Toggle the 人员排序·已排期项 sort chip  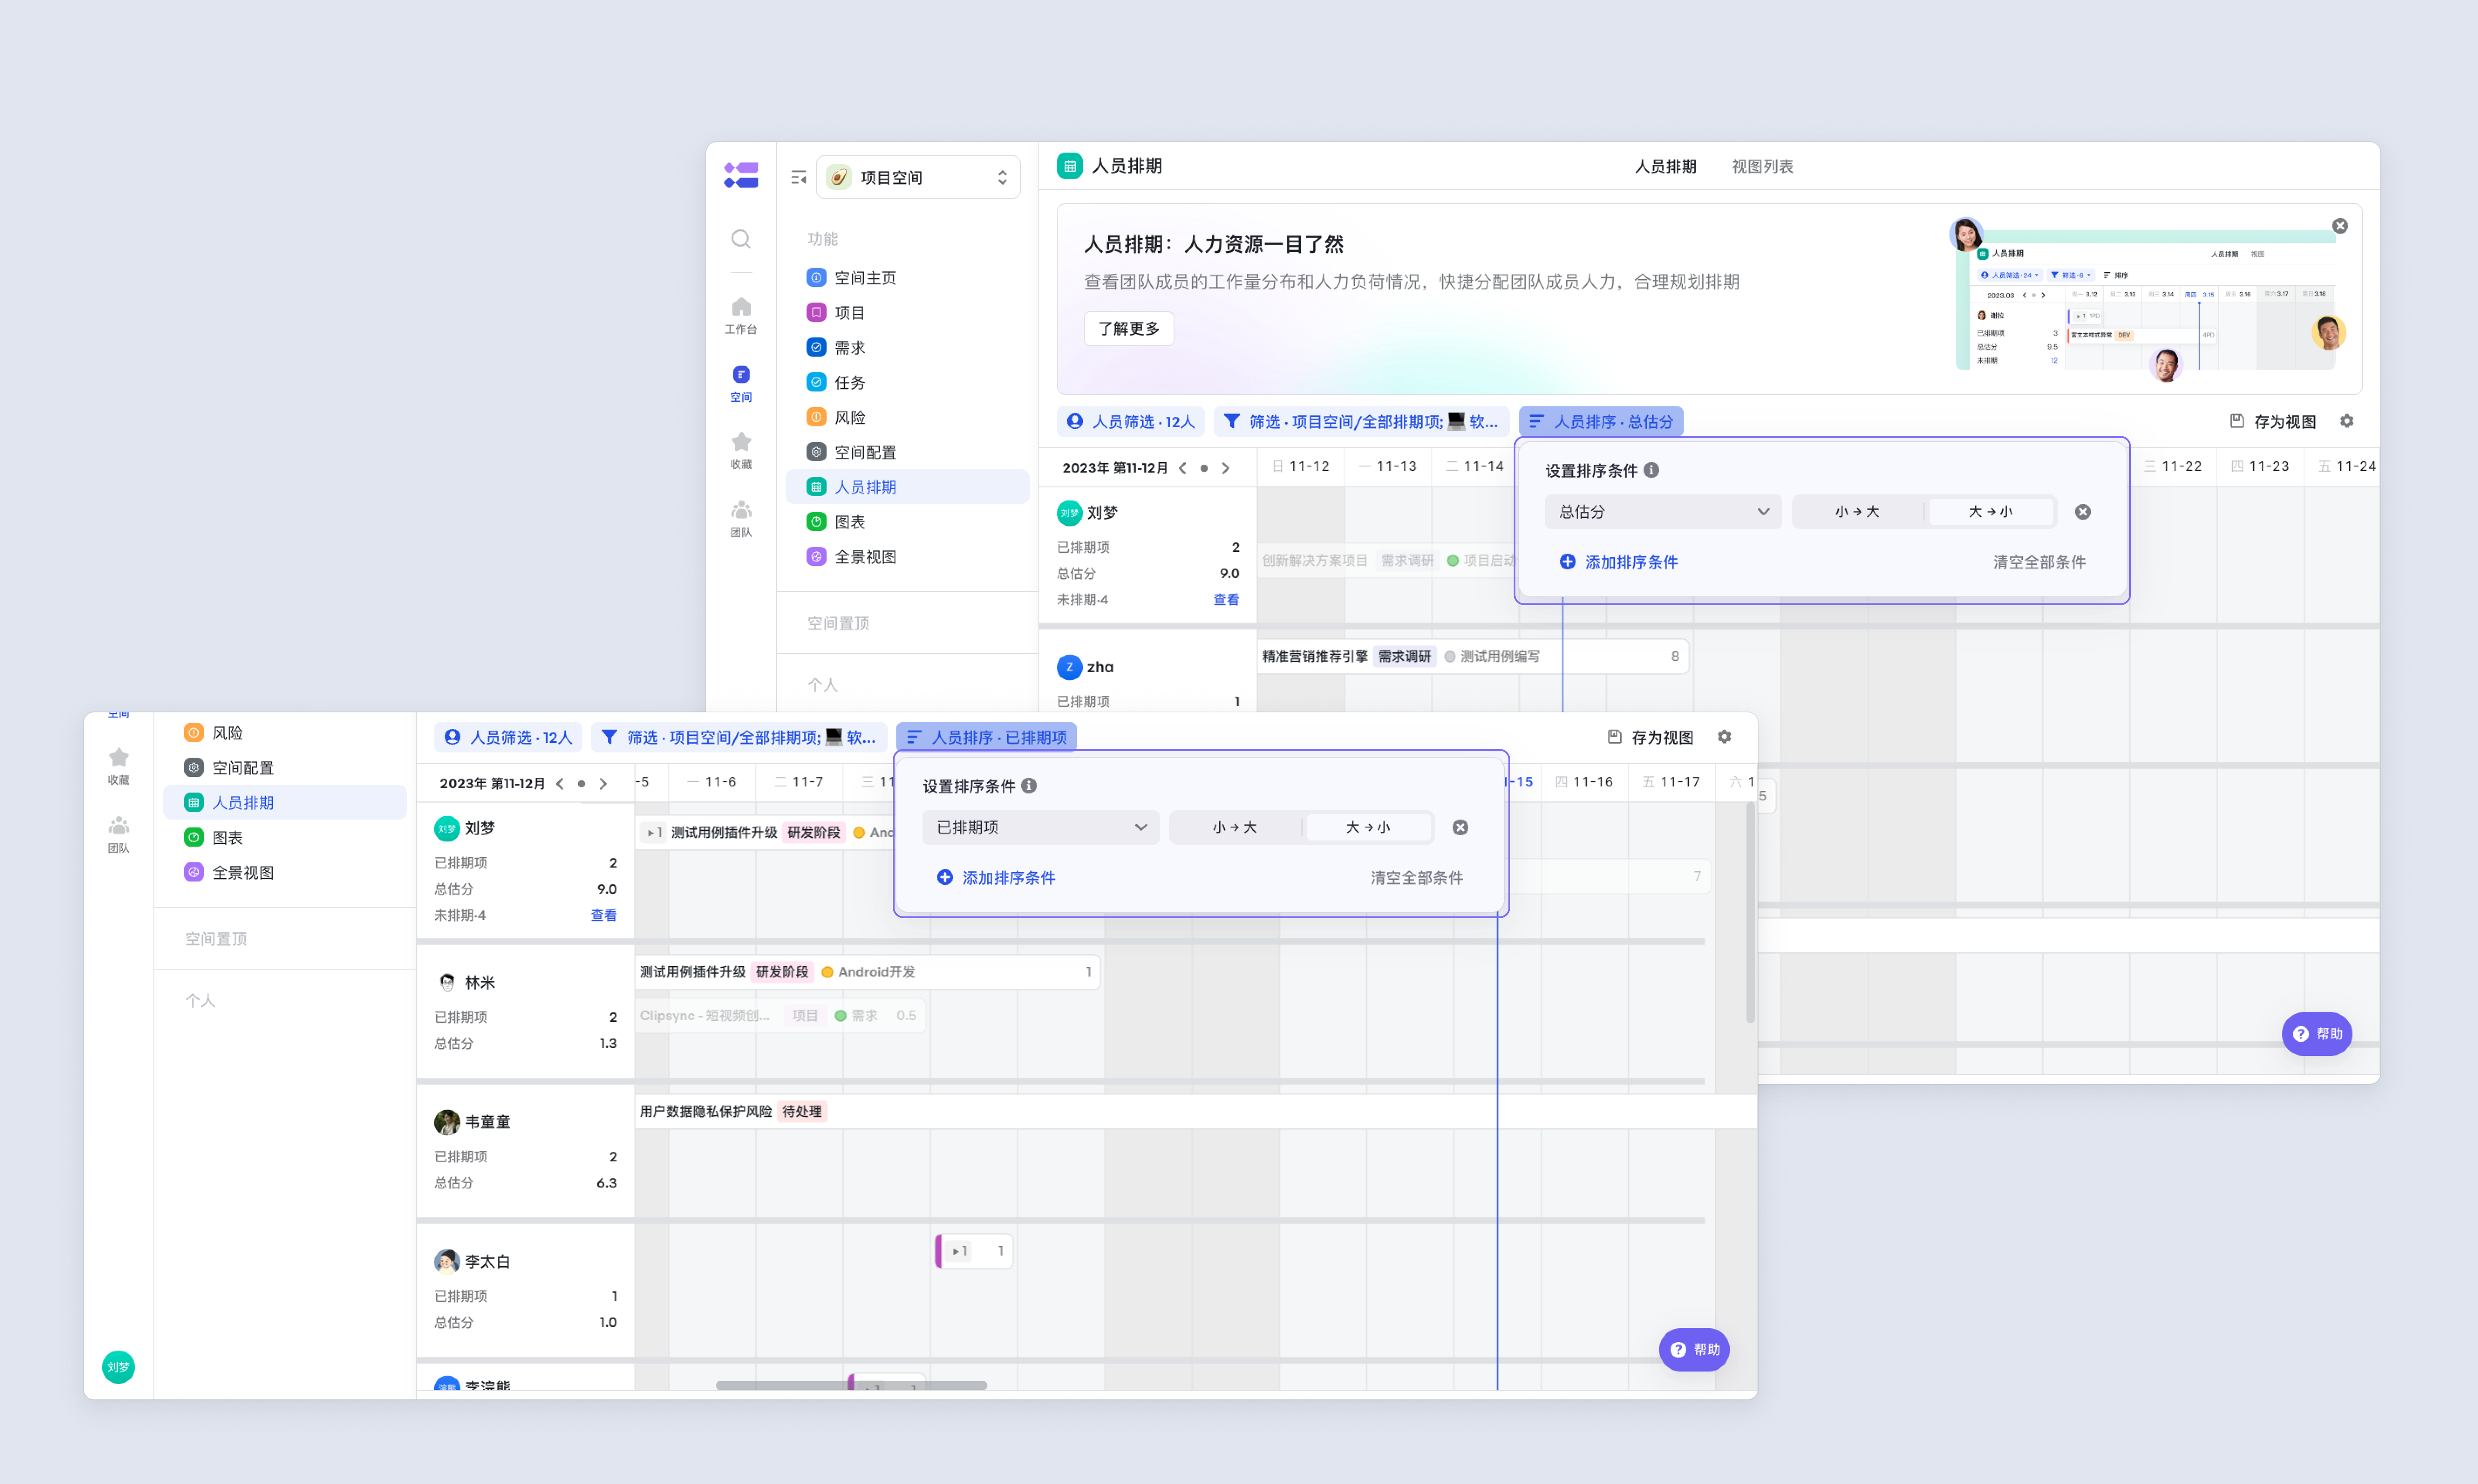pyautogui.click(x=987, y=737)
